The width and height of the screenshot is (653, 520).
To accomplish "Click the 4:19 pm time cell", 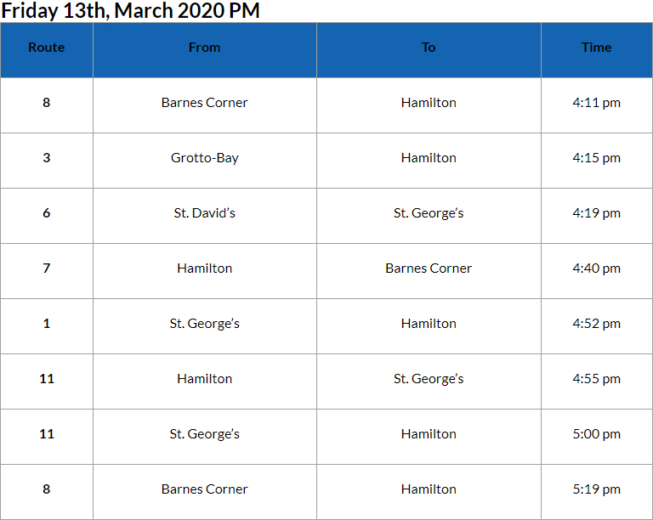I will coord(596,213).
